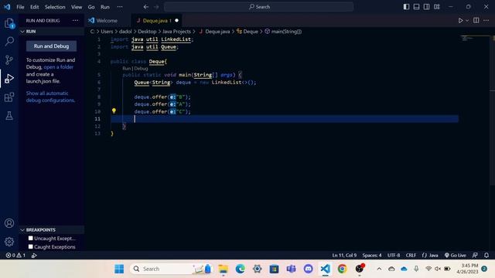Go forward with the navigation arrow
The height and width of the screenshot is (278, 495).
click(156, 7)
